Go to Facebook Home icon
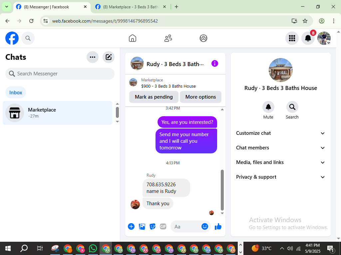The width and height of the screenshot is (341, 255). (133, 38)
